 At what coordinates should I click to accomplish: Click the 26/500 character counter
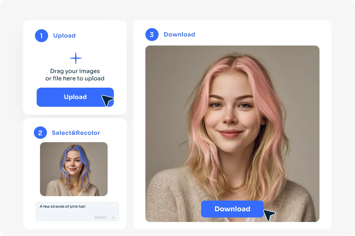pos(100,217)
